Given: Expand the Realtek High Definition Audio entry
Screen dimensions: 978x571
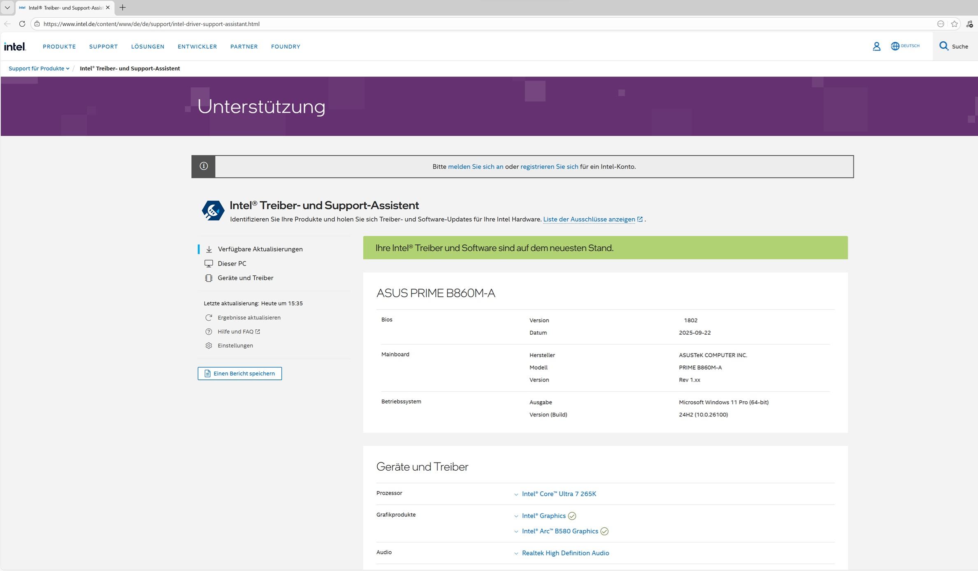Looking at the screenshot, I should (565, 553).
